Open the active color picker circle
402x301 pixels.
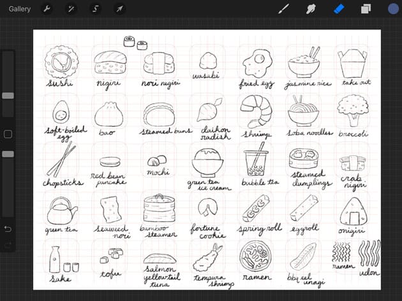[x=393, y=9]
